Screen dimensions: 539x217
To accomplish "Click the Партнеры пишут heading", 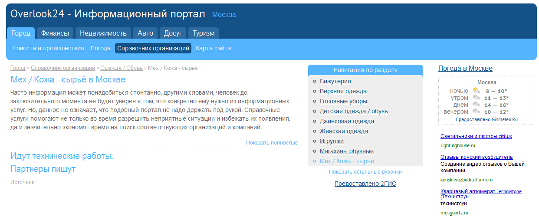I will click(43, 169).
